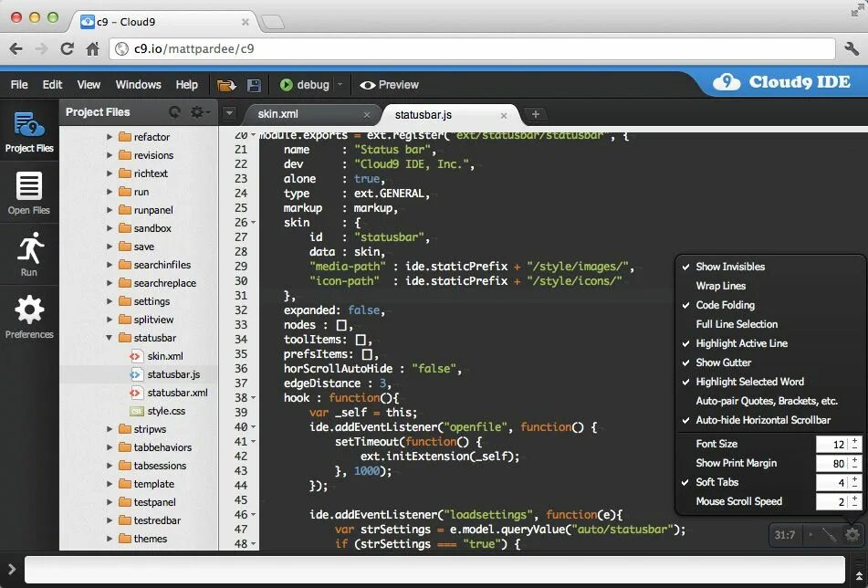
Task: Fold code at line 26
Action: (x=254, y=223)
